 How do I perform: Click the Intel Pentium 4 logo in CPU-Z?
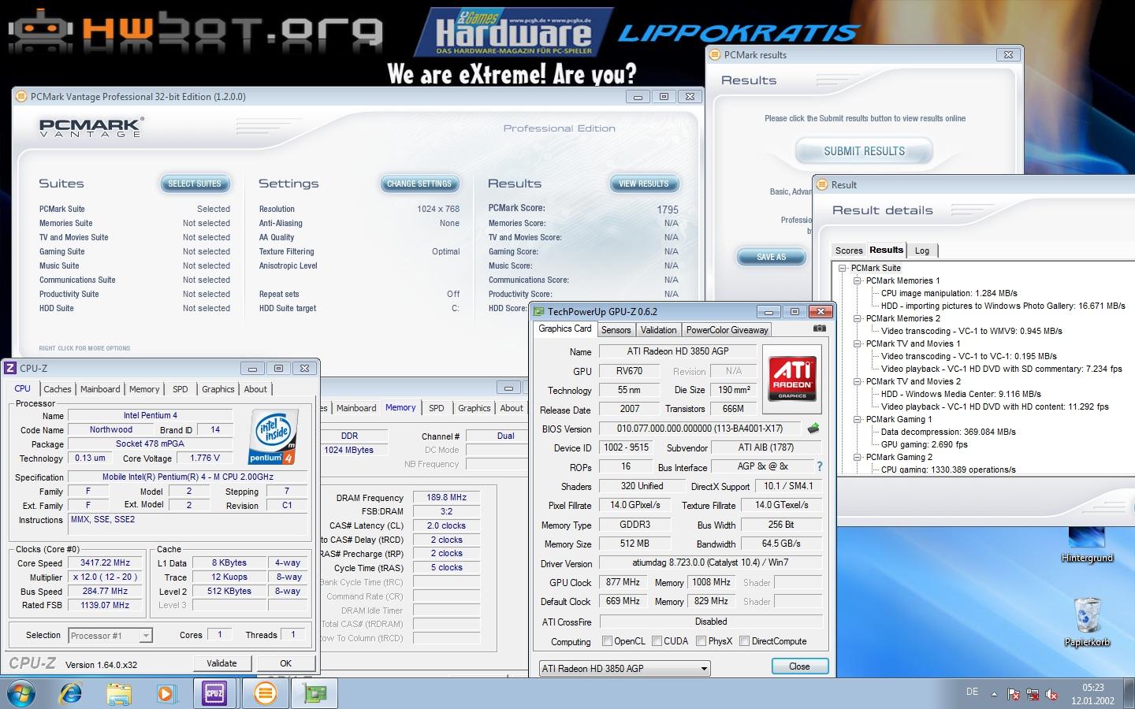(x=273, y=436)
